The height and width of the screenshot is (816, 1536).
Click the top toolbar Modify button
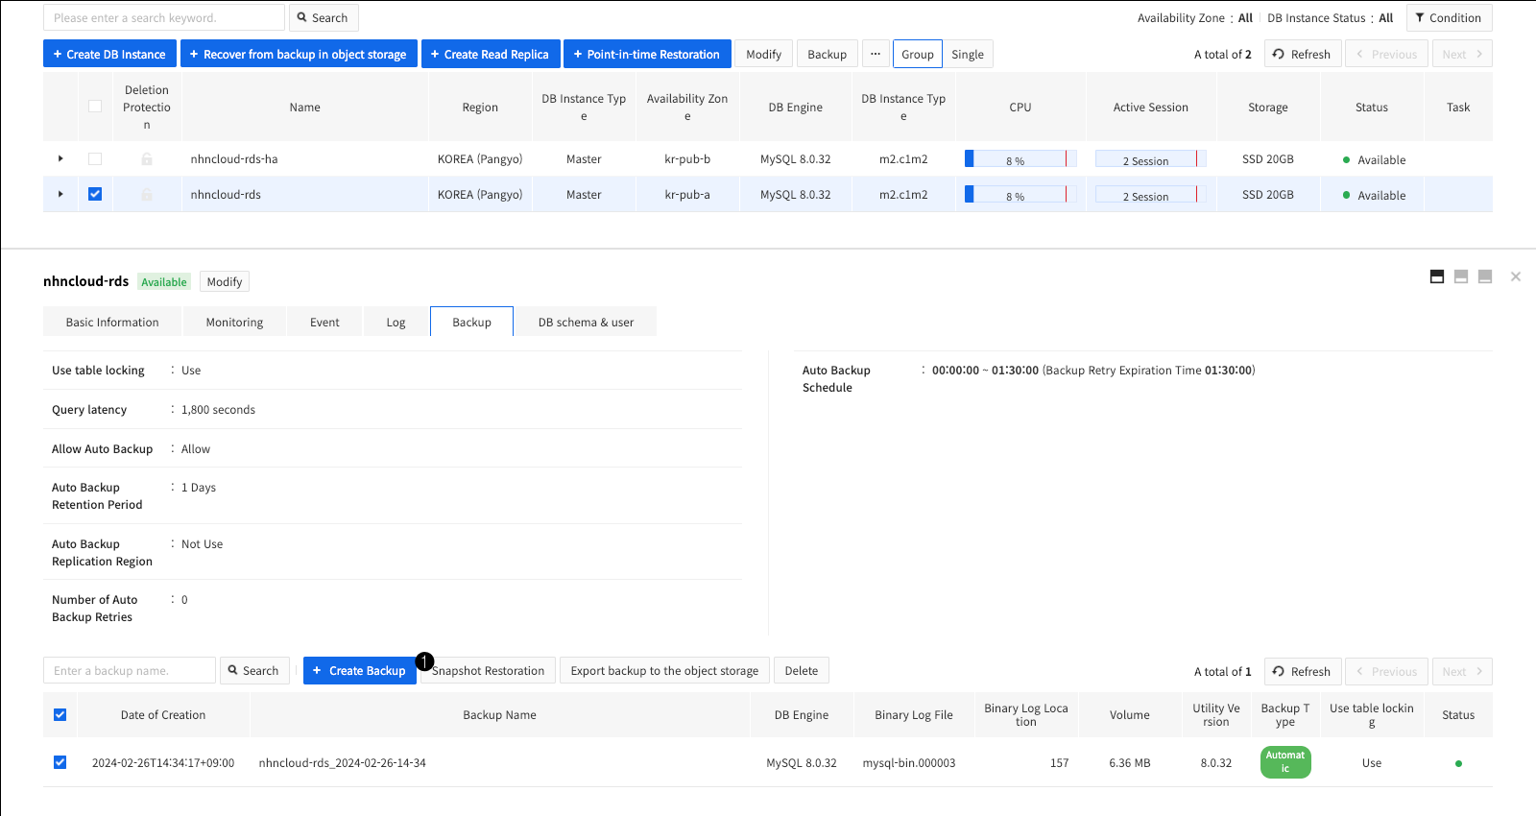tap(764, 54)
